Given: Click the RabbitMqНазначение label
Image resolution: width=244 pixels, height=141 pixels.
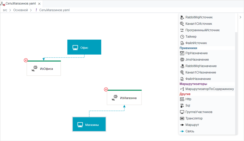Looking at the screenshot, I should (x=201, y=66).
